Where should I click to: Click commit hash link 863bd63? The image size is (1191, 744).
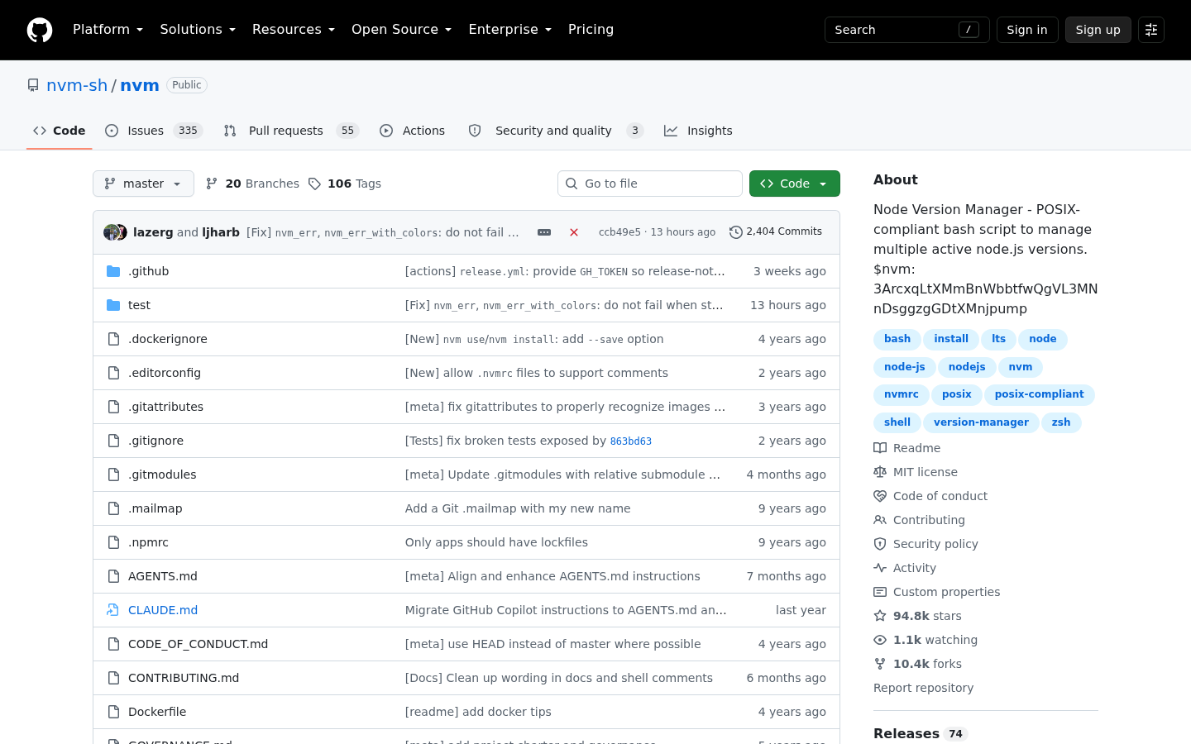pyautogui.click(x=631, y=441)
